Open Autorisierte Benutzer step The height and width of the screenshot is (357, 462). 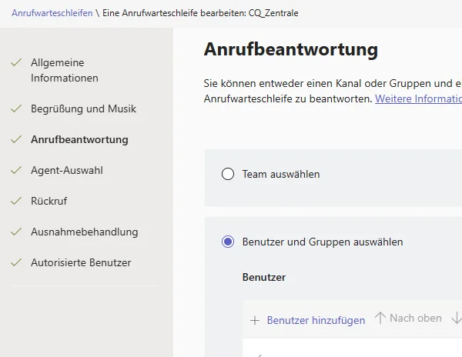point(81,262)
